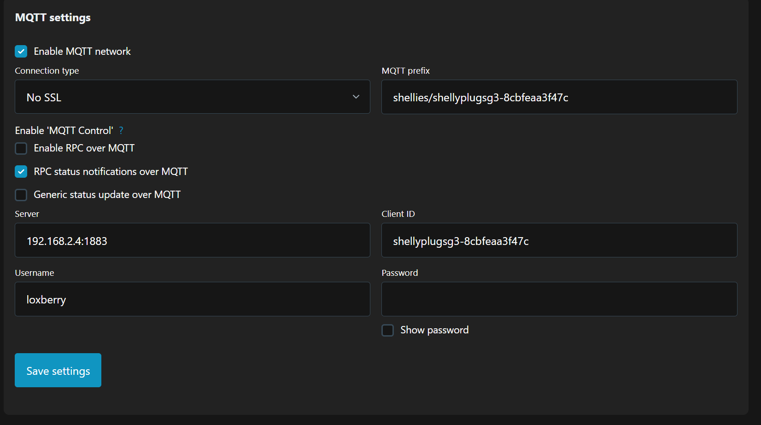Image resolution: width=761 pixels, height=425 pixels.
Task: Disable RPC status notifications over MQTT checkbox
Action: click(x=21, y=172)
